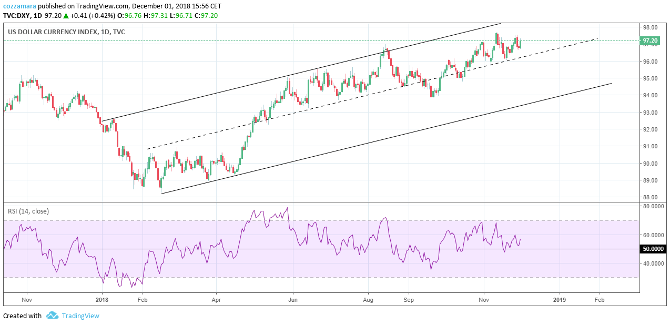
Task: Click the TradingView cloud logo icon
Action: [52, 316]
